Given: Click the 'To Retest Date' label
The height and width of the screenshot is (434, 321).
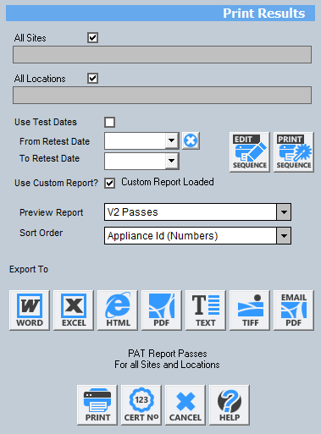Looking at the screenshot, I should [49, 158].
